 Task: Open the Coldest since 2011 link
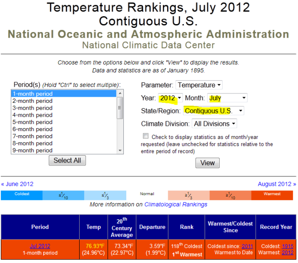tap(247, 246)
